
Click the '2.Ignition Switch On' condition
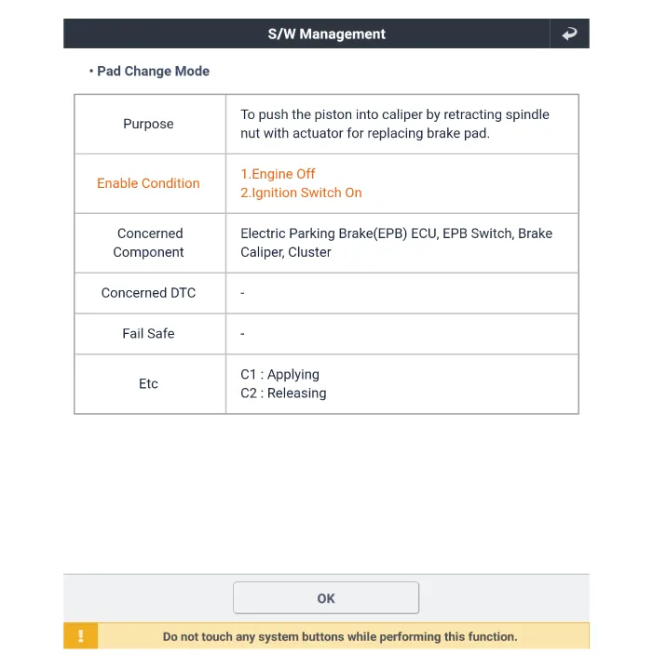[x=301, y=193]
